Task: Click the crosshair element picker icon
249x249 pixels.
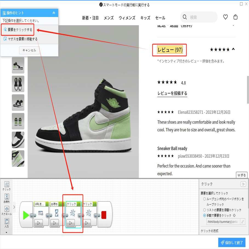Action: [x=234, y=216]
